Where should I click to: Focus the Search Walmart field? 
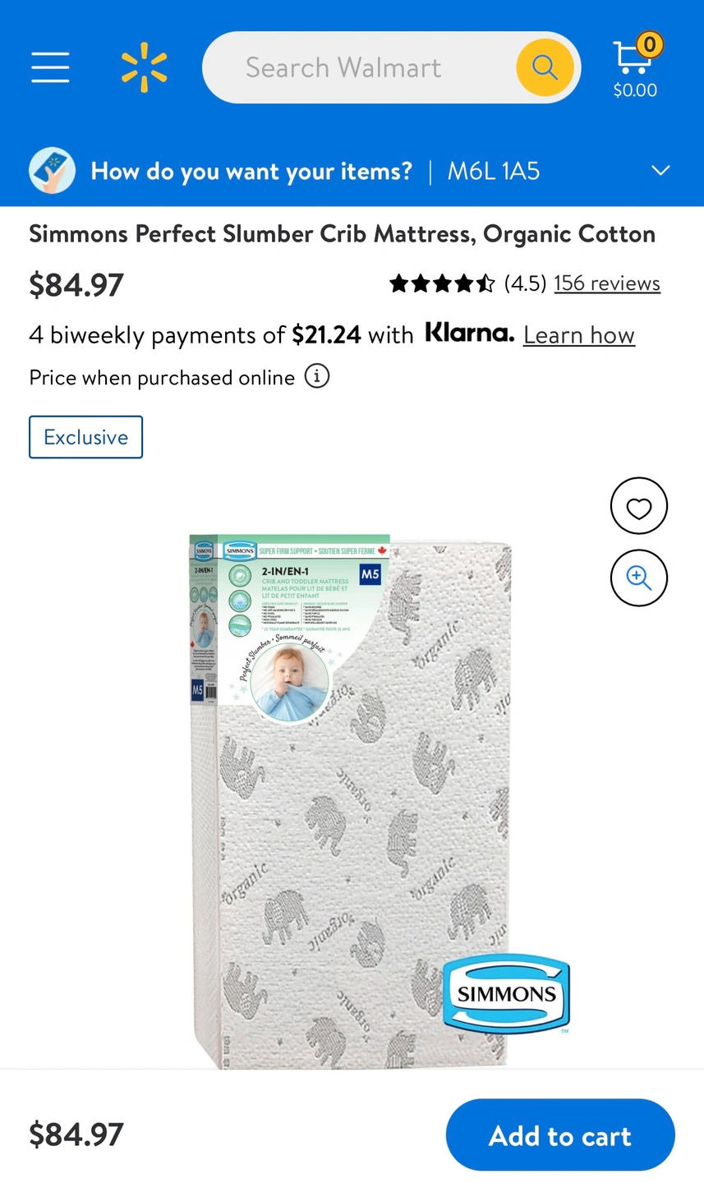(353, 67)
